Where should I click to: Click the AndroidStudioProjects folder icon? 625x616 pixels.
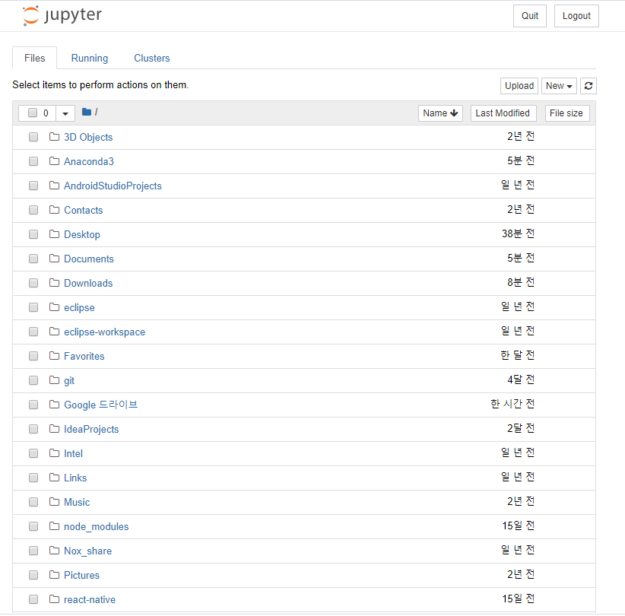(x=54, y=186)
